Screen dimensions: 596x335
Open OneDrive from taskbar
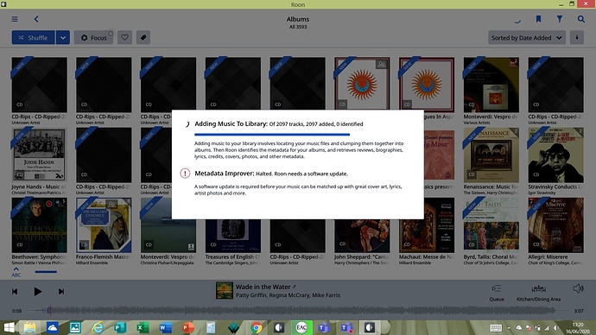[x=52, y=327]
